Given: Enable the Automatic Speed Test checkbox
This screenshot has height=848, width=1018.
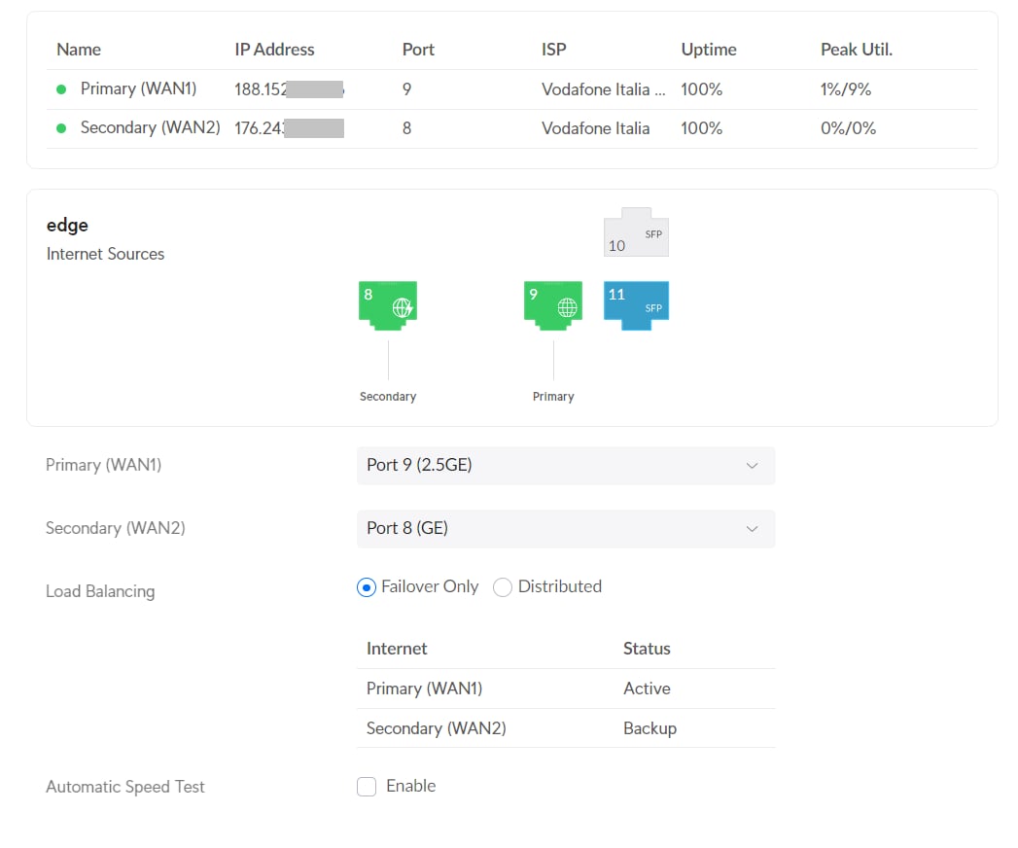Looking at the screenshot, I should tap(367, 787).
